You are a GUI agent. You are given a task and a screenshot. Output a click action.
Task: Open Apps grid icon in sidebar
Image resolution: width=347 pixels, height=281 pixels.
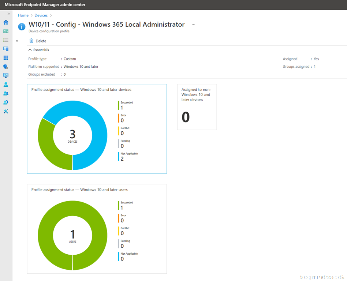(6, 58)
